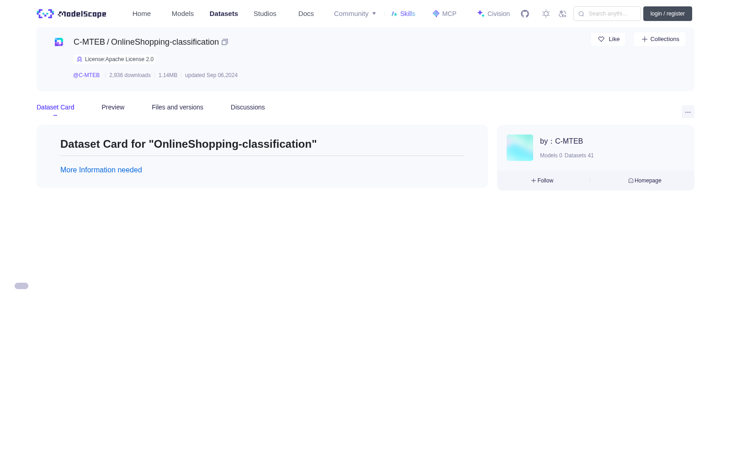The width and height of the screenshot is (731, 456).
Task: Like this dataset
Action: click(608, 39)
